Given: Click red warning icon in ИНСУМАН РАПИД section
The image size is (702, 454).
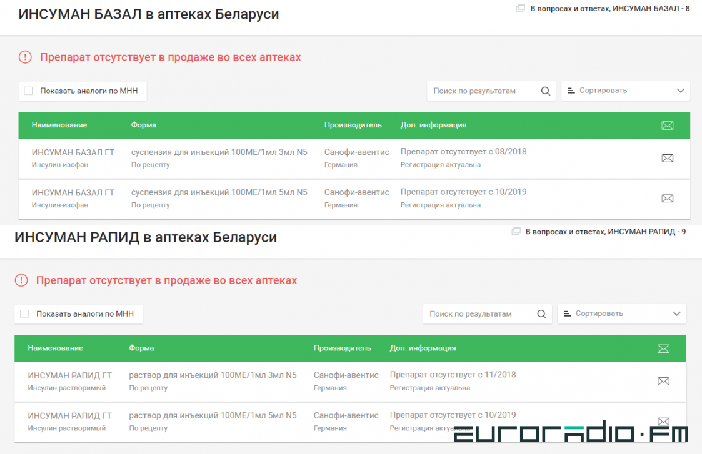Looking at the screenshot, I should click(21, 280).
